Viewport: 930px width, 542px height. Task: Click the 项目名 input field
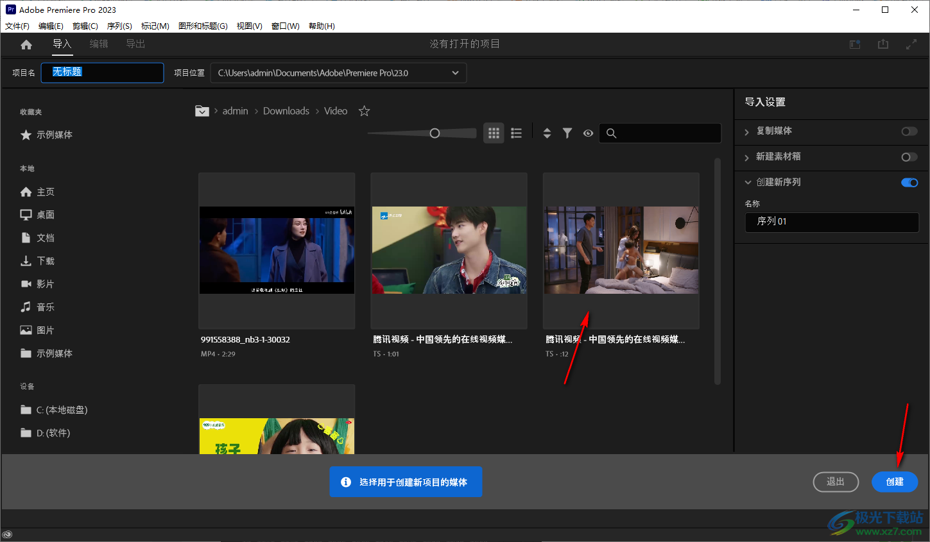[x=103, y=72]
